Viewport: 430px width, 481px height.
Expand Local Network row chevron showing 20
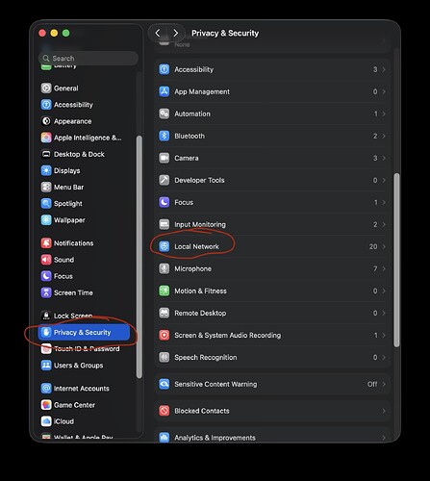[x=384, y=246]
